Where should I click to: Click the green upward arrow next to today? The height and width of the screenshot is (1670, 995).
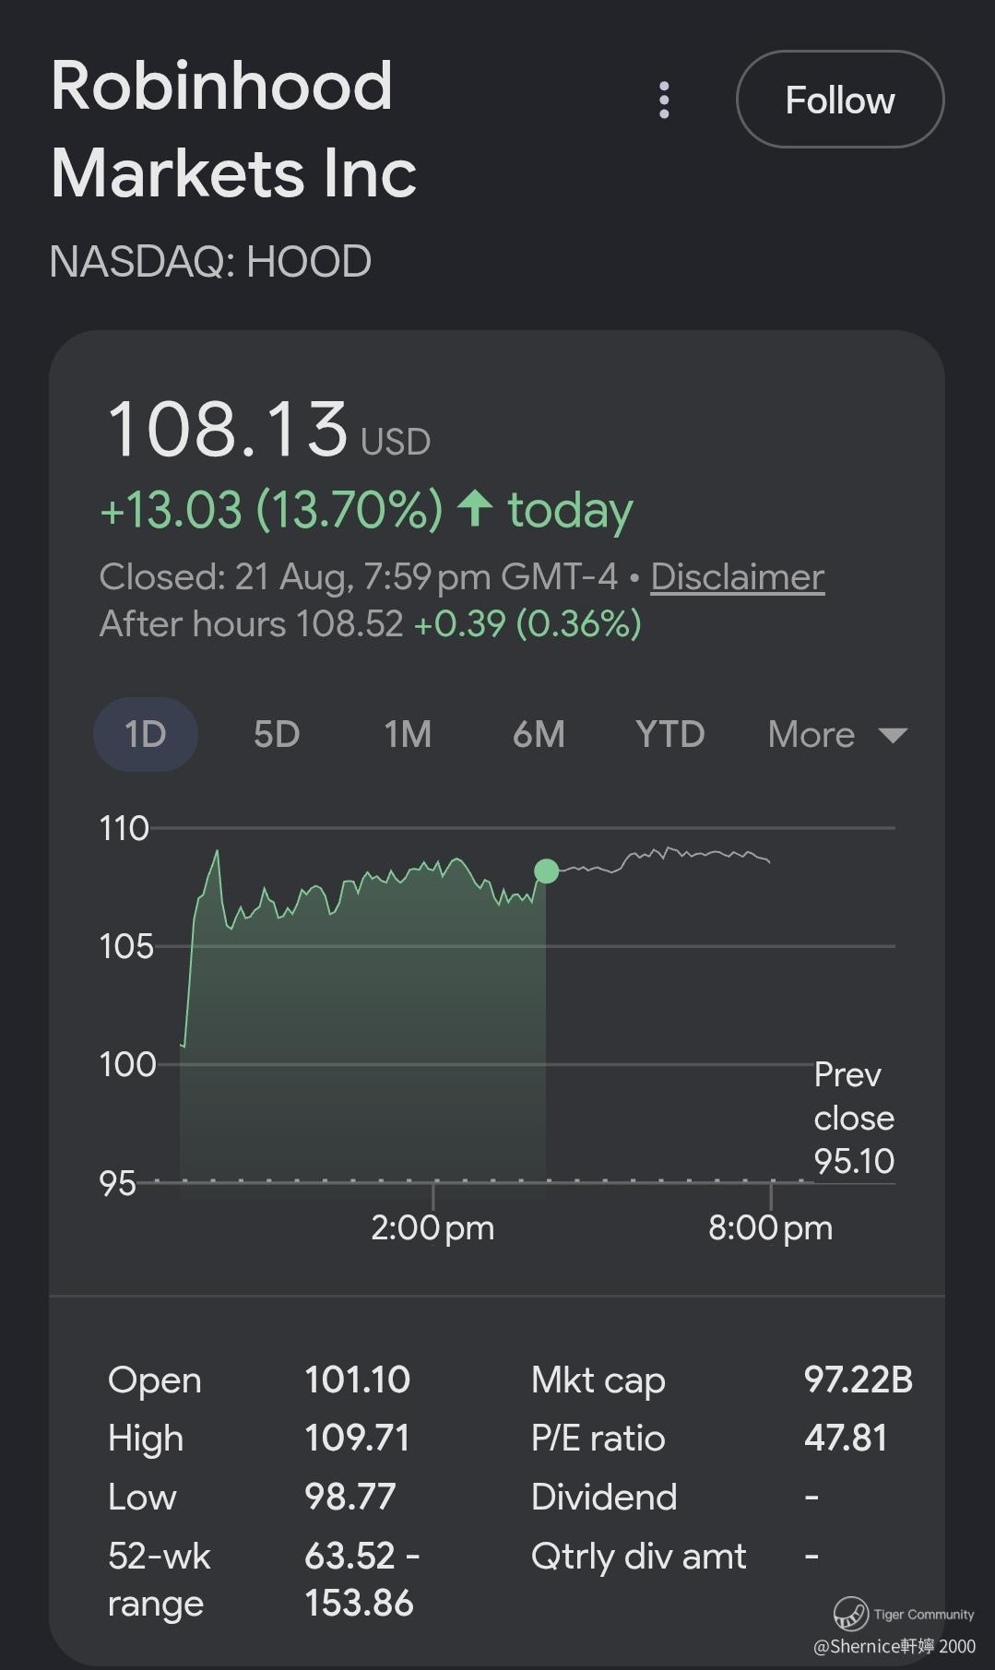[475, 508]
